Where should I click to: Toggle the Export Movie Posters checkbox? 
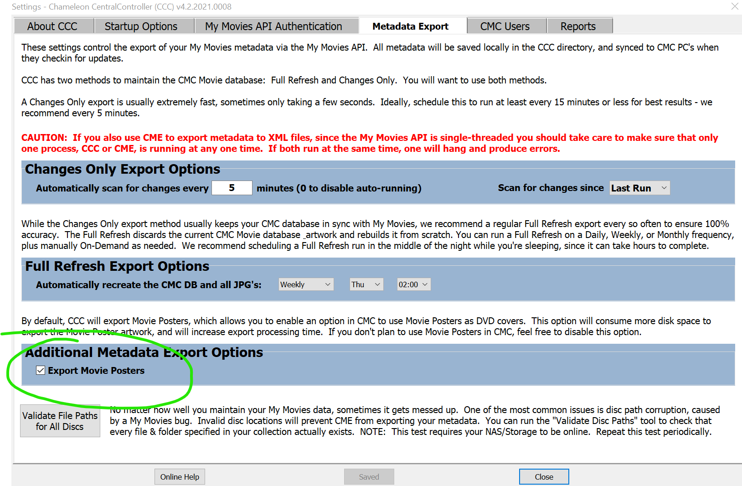[x=41, y=370]
